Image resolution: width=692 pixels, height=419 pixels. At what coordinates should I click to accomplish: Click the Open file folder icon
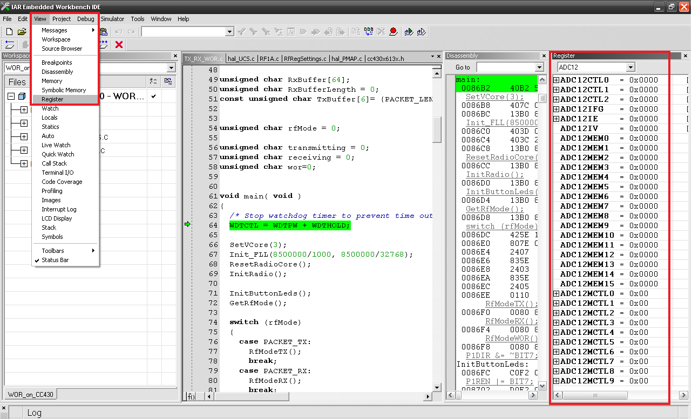[x=22, y=32]
